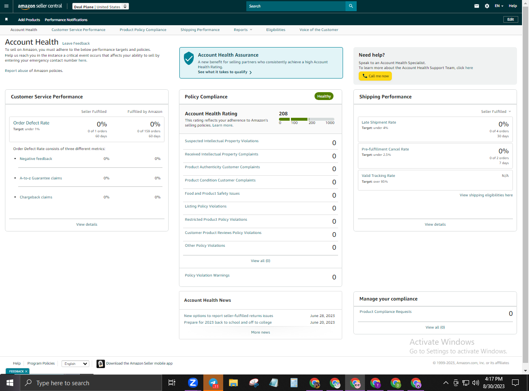Open Task View on the taskbar

[x=172, y=383]
